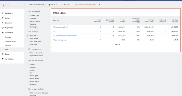
Task: Select Days to Conversion report
Action: [x=36, y=56]
